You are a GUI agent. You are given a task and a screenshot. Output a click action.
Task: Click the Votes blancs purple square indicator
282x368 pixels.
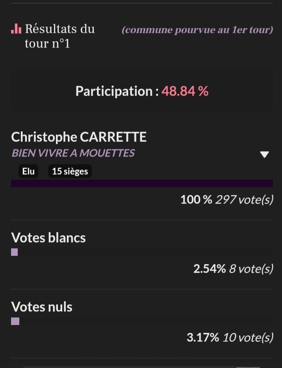pyautogui.click(x=15, y=252)
